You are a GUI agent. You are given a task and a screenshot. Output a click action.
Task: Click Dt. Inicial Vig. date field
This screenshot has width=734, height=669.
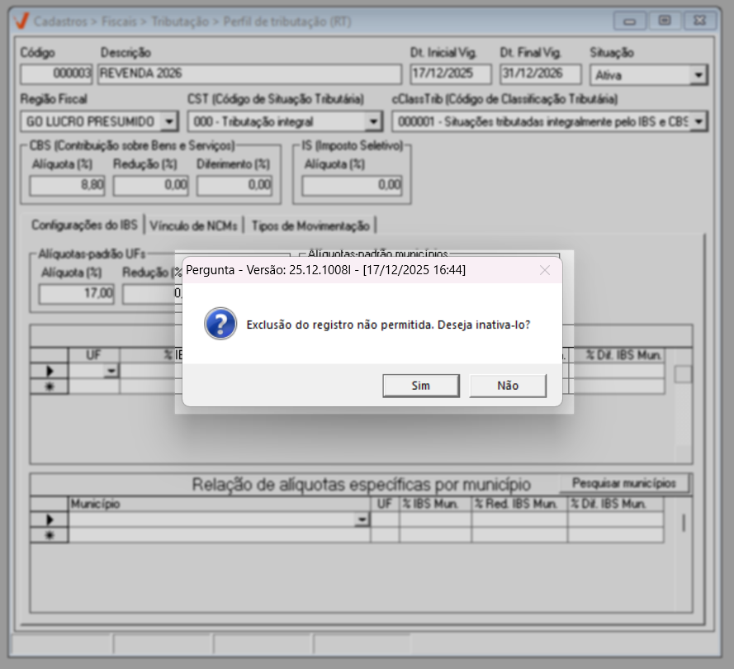[451, 74]
